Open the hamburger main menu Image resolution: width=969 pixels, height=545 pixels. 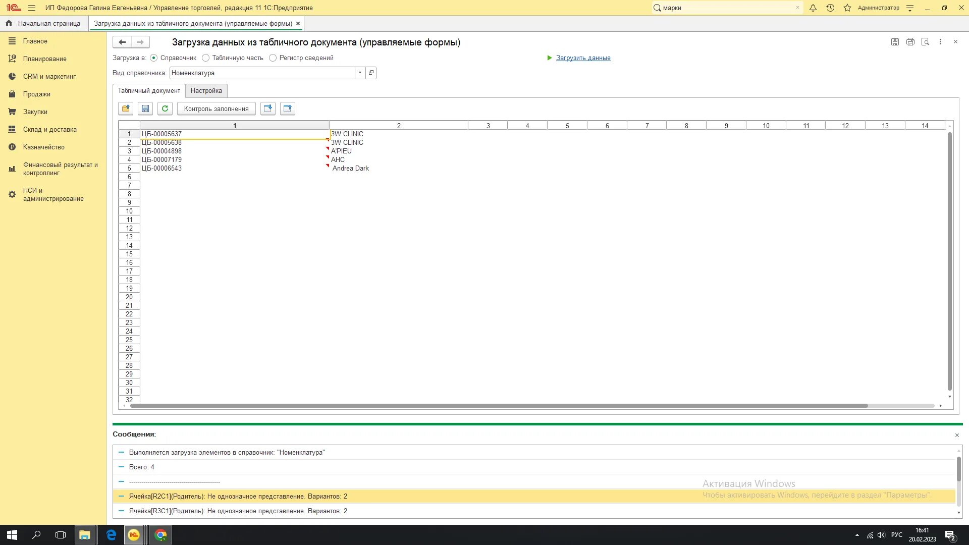[x=32, y=8]
